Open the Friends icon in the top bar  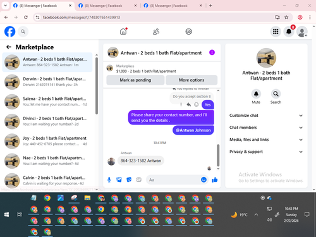click(156, 32)
